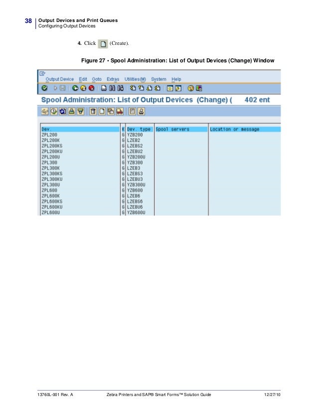Click device type cell "LZEBS2"
318x412 pixels.
[135, 146]
